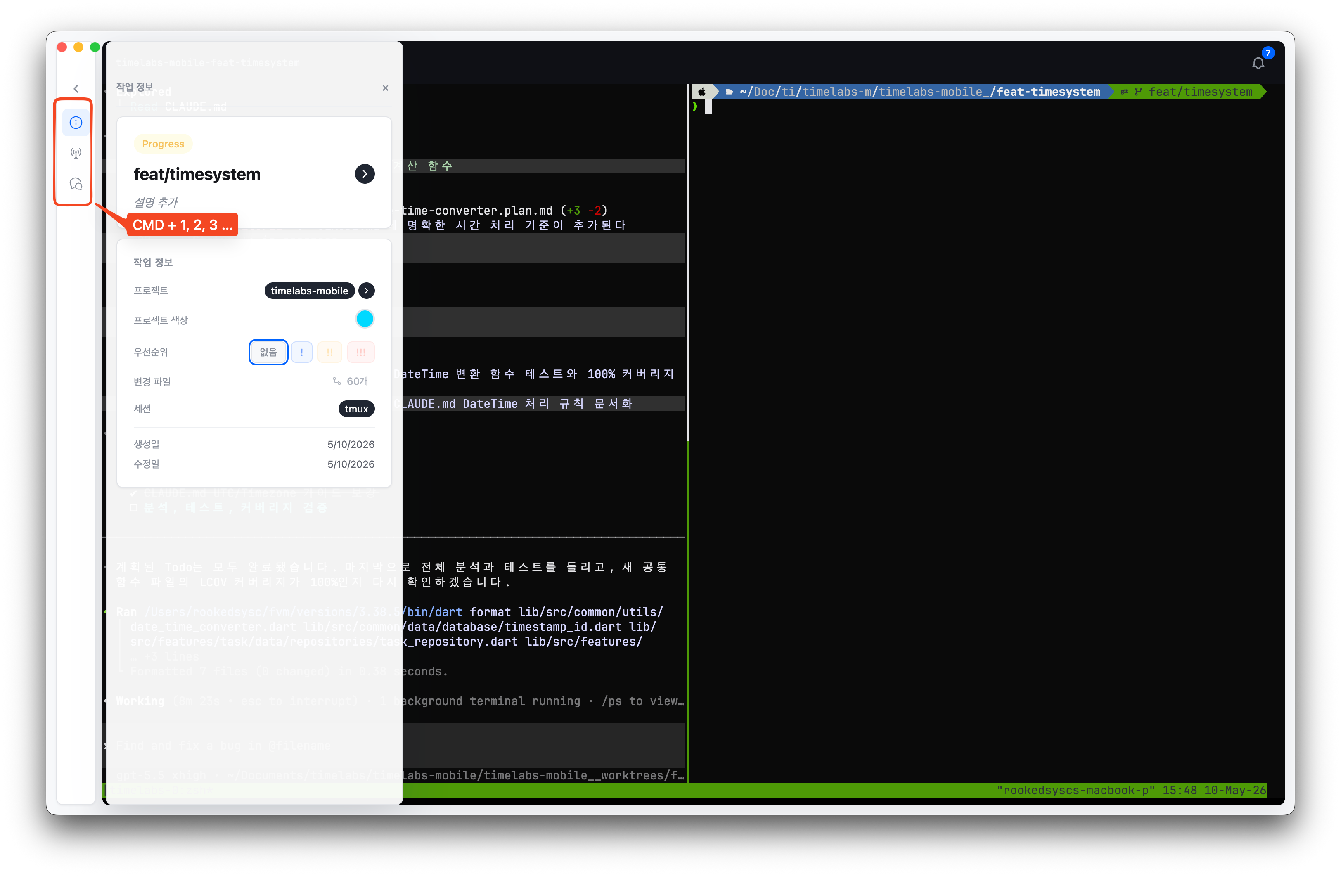
Task: Select the timelabs-mobile project chip
Action: pyautogui.click(x=309, y=291)
